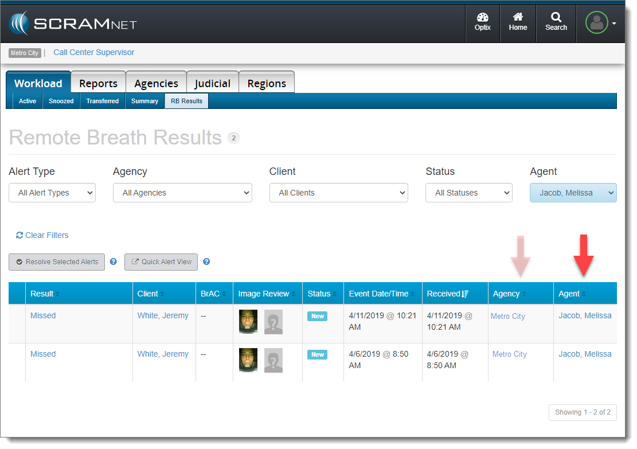
Task: Select checkbox cell for 4/11/2019 row
Action: point(17,323)
